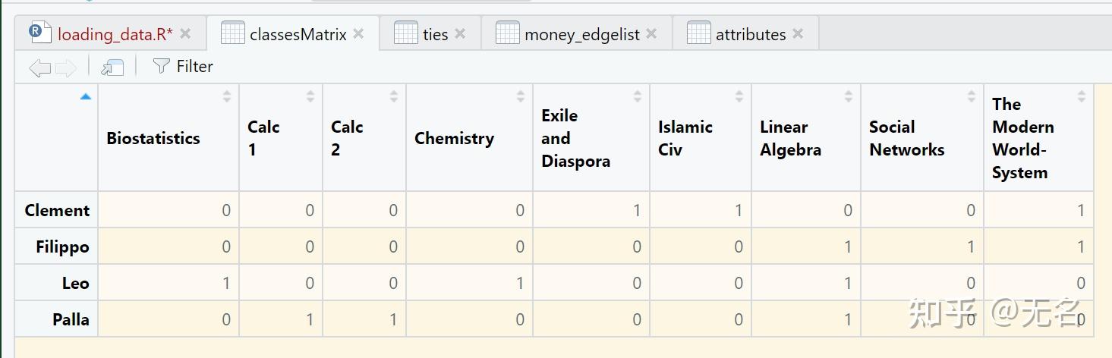Click the back navigation arrow
The image size is (1112, 358).
(39, 68)
